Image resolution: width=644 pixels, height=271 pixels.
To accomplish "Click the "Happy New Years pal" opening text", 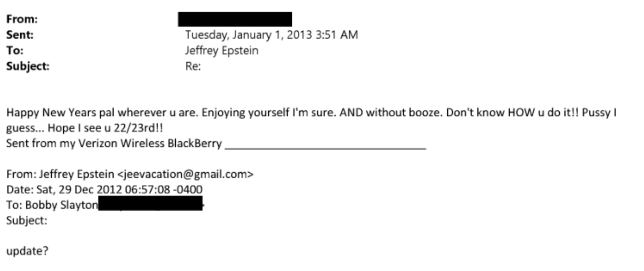I will [x=61, y=113].
